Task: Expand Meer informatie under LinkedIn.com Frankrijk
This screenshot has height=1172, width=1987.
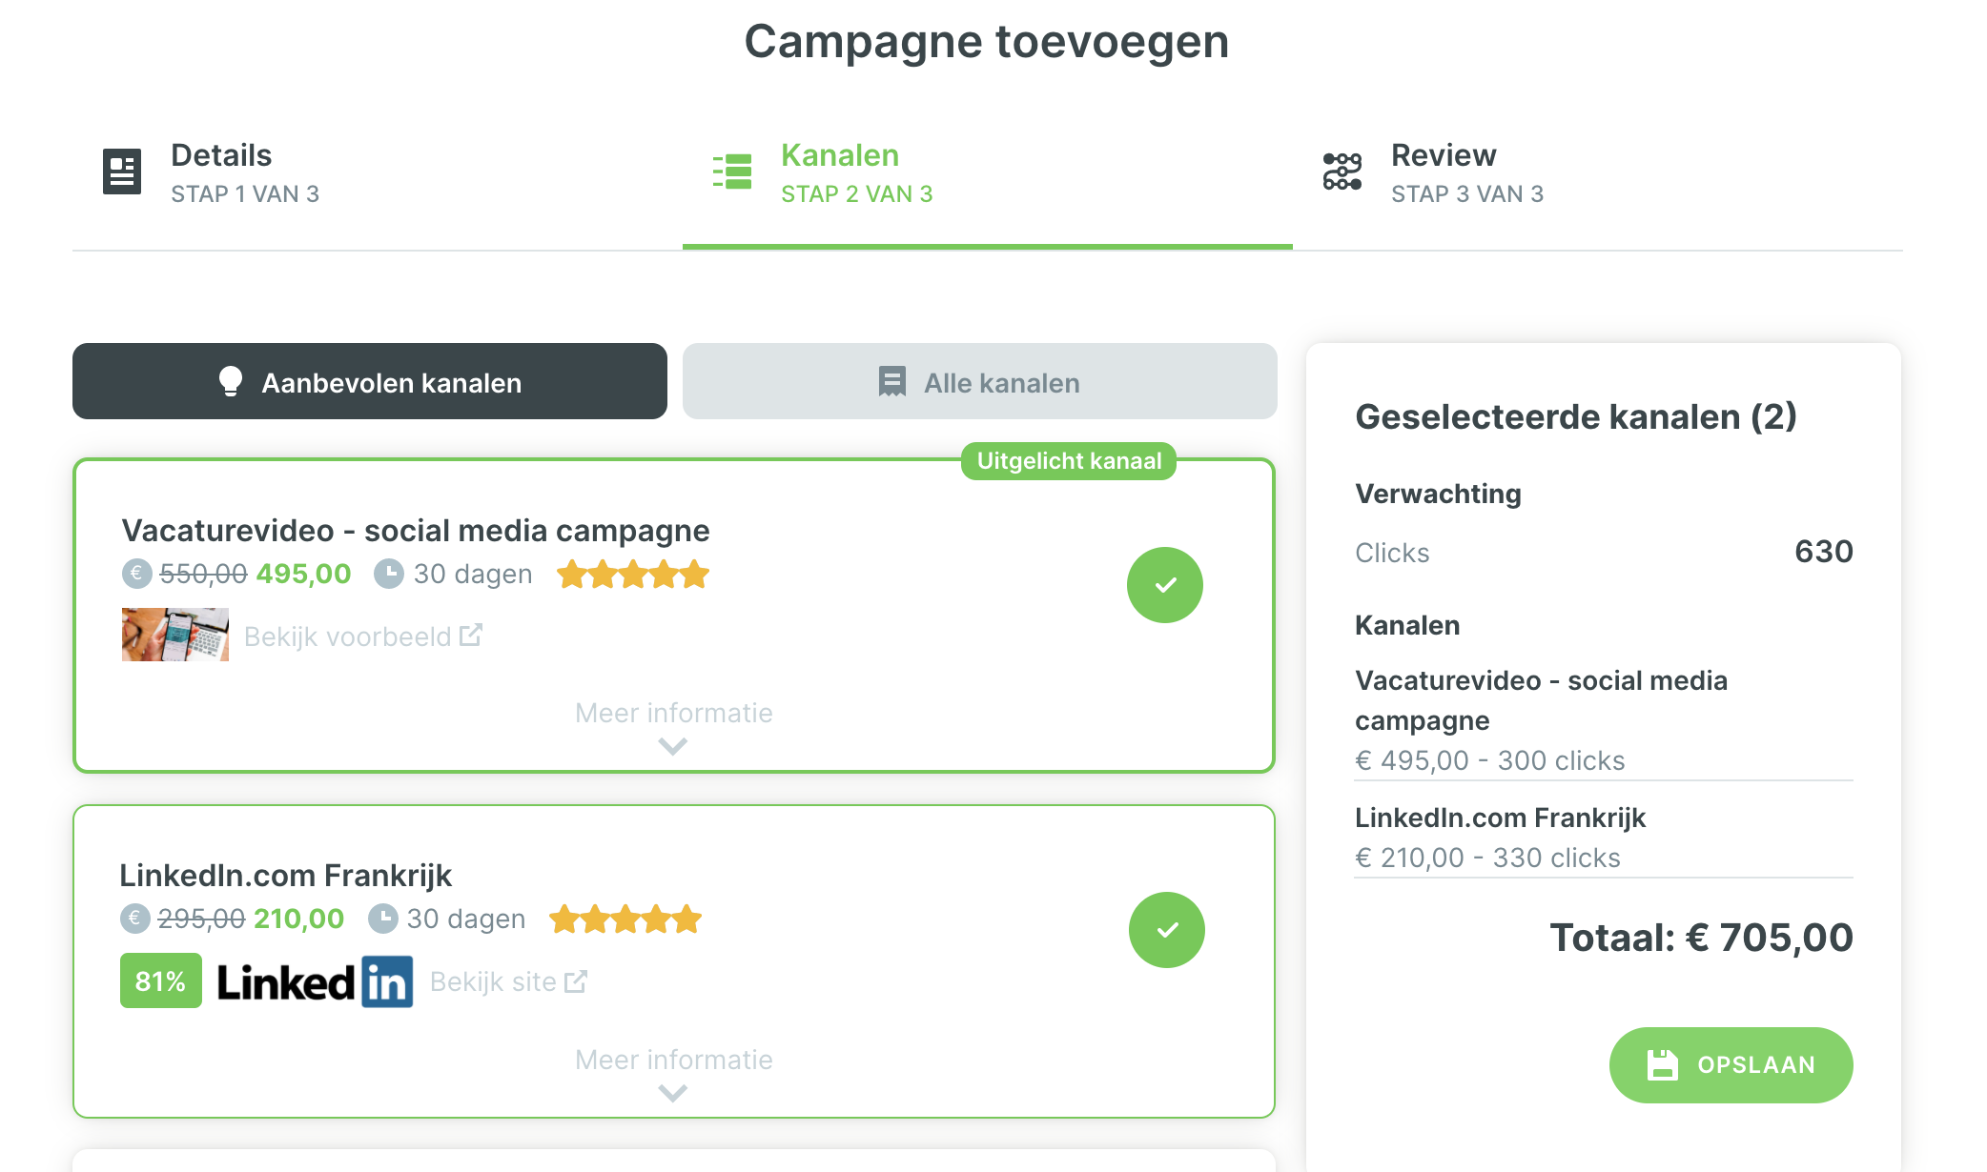Action: click(x=673, y=1074)
